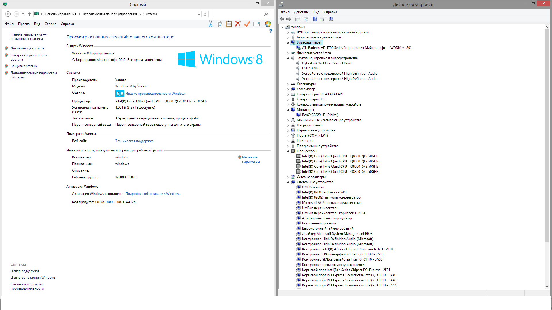Click the Rename icon in System toolbar
The height and width of the screenshot is (310, 552).
[256, 24]
